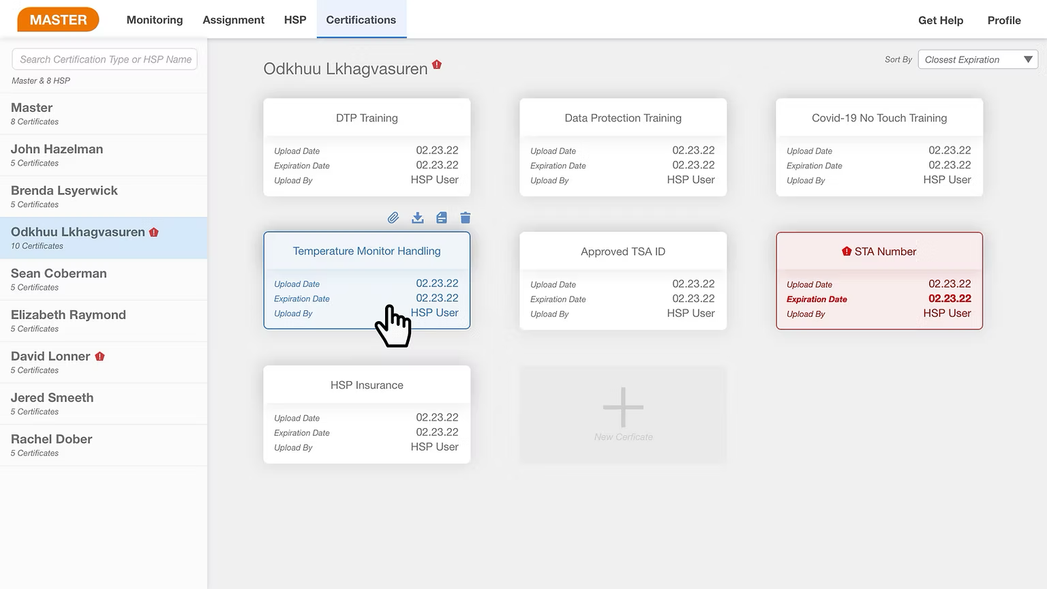Screen dimensions: 1047x589
Task: Switch to the Monitoring tab
Action: 155,20
